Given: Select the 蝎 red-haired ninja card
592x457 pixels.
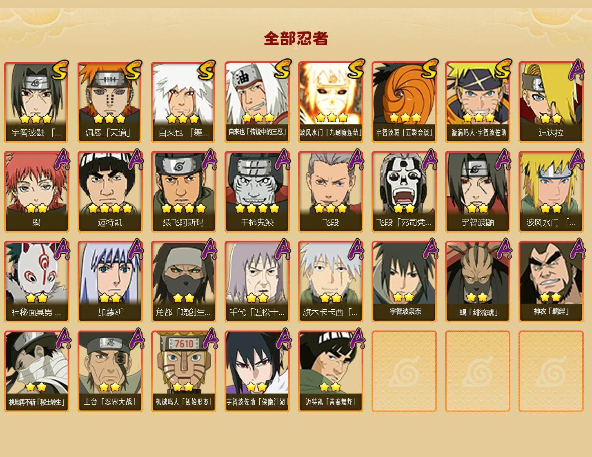Looking at the screenshot, I should click(36, 192).
